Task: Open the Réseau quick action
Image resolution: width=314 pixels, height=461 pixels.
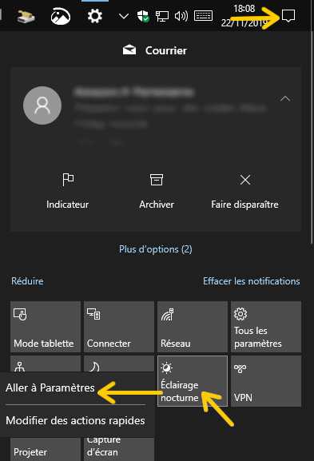Action: coord(193,326)
